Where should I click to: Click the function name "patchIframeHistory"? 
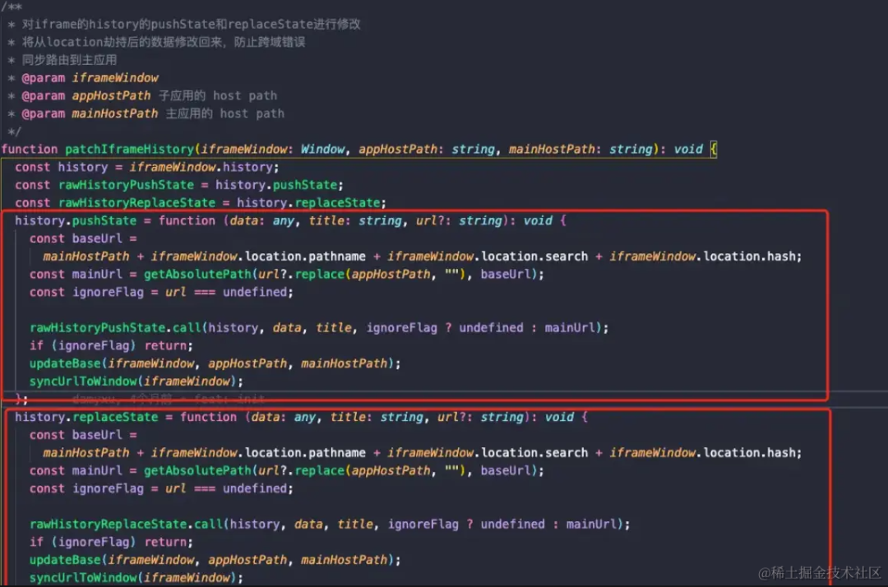tap(130, 150)
